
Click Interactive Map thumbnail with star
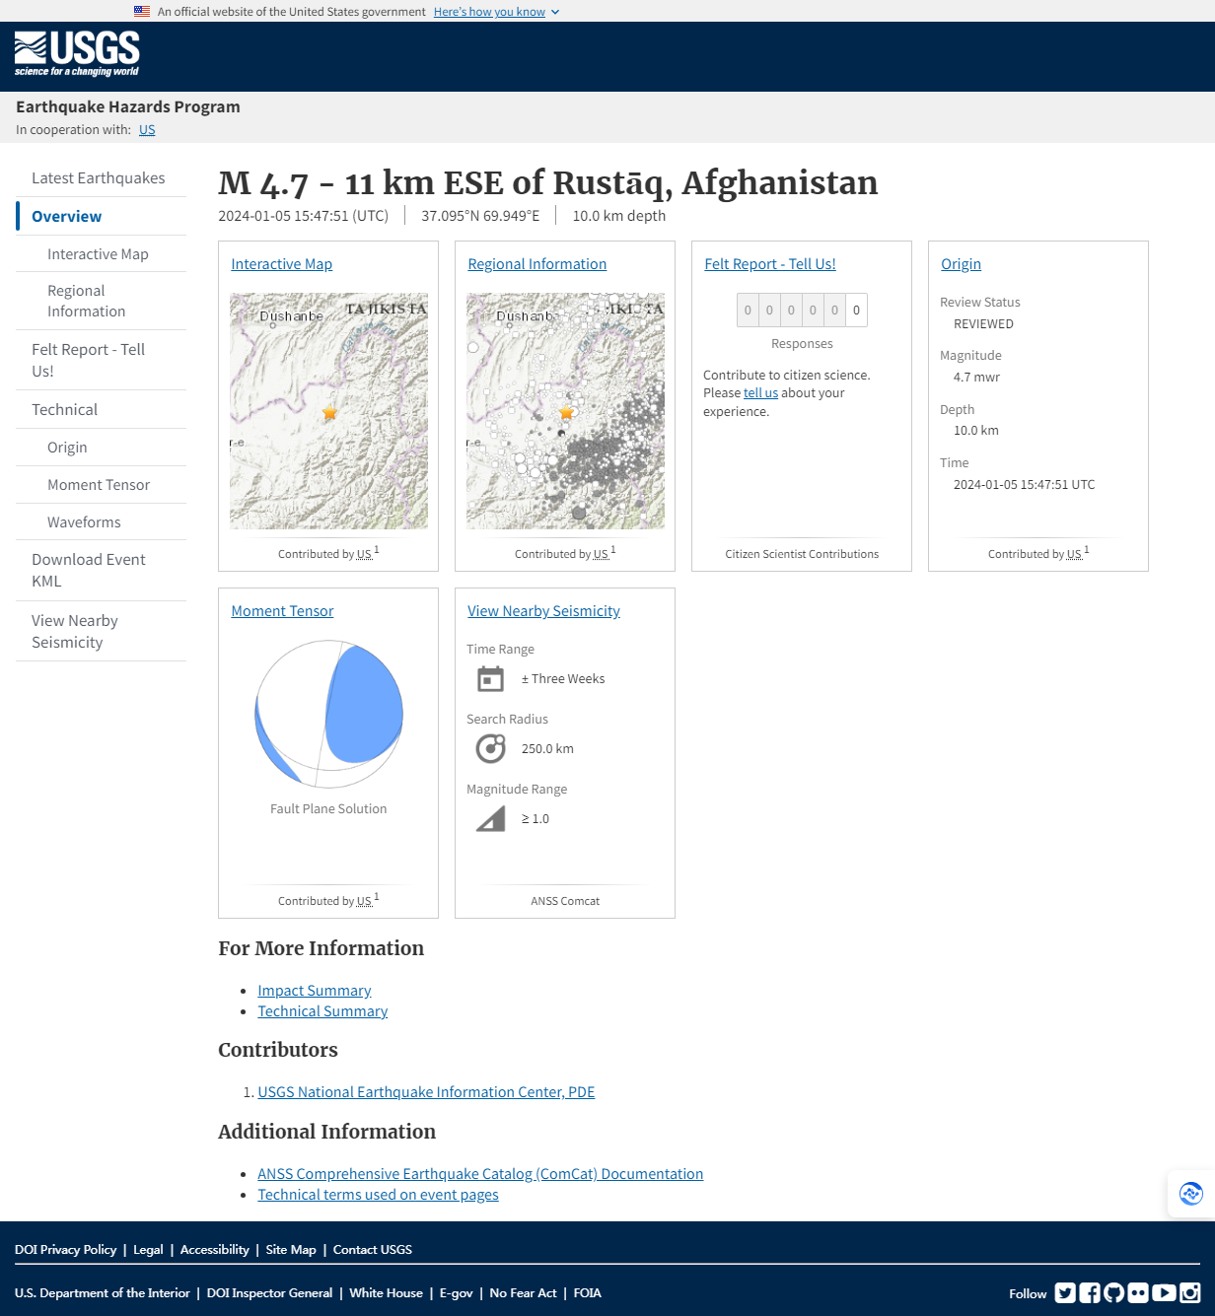tap(328, 411)
